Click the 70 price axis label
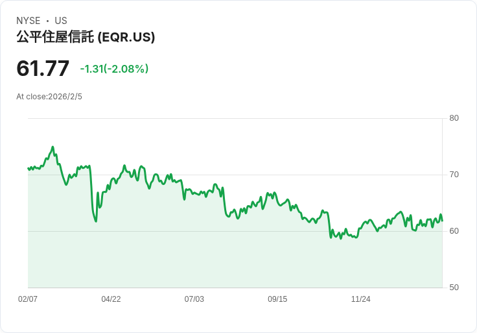The height and width of the screenshot is (333, 477). click(454, 175)
